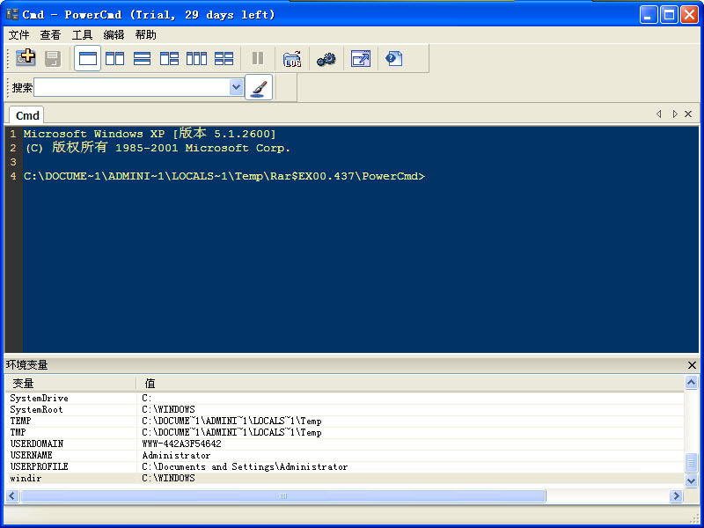Switch to two stacked panes layout
Screen dimensions: 704x528
[x=142, y=59]
